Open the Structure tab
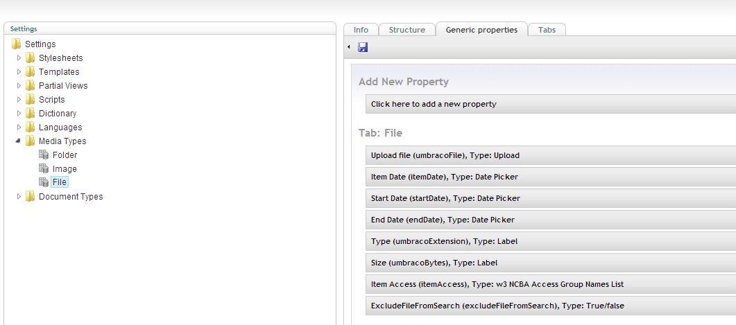The image size is (736, 325). click(407, 30)
